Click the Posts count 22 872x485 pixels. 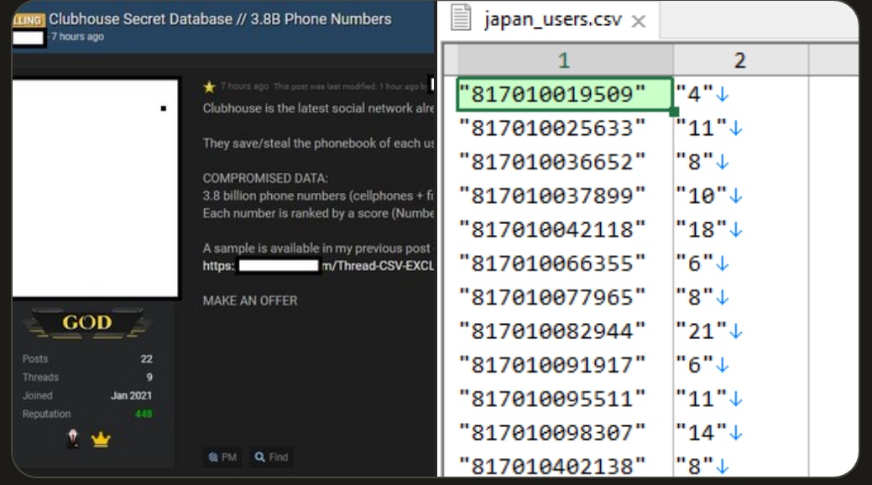[x=146, y=359]
